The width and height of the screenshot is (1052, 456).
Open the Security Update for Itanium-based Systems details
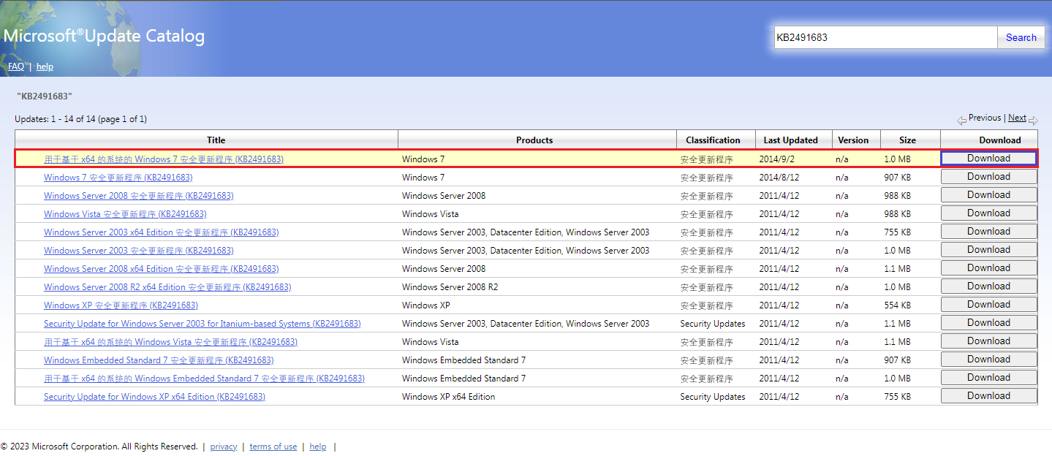(x=202, y=323)
